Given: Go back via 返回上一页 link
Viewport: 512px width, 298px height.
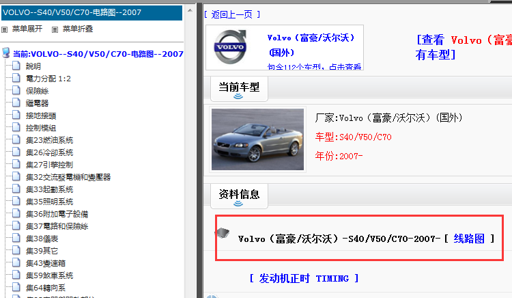Looking at the screenshot, I should click(x=232, y=14).
